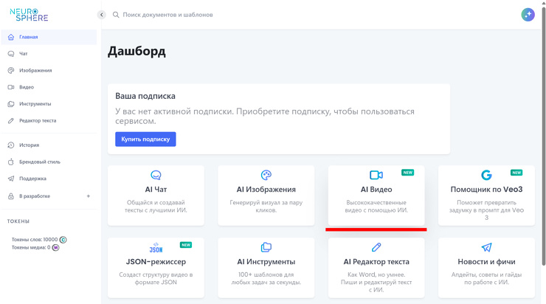
Task: Open Инструменты from the sidebar
Action: point(35,104)
